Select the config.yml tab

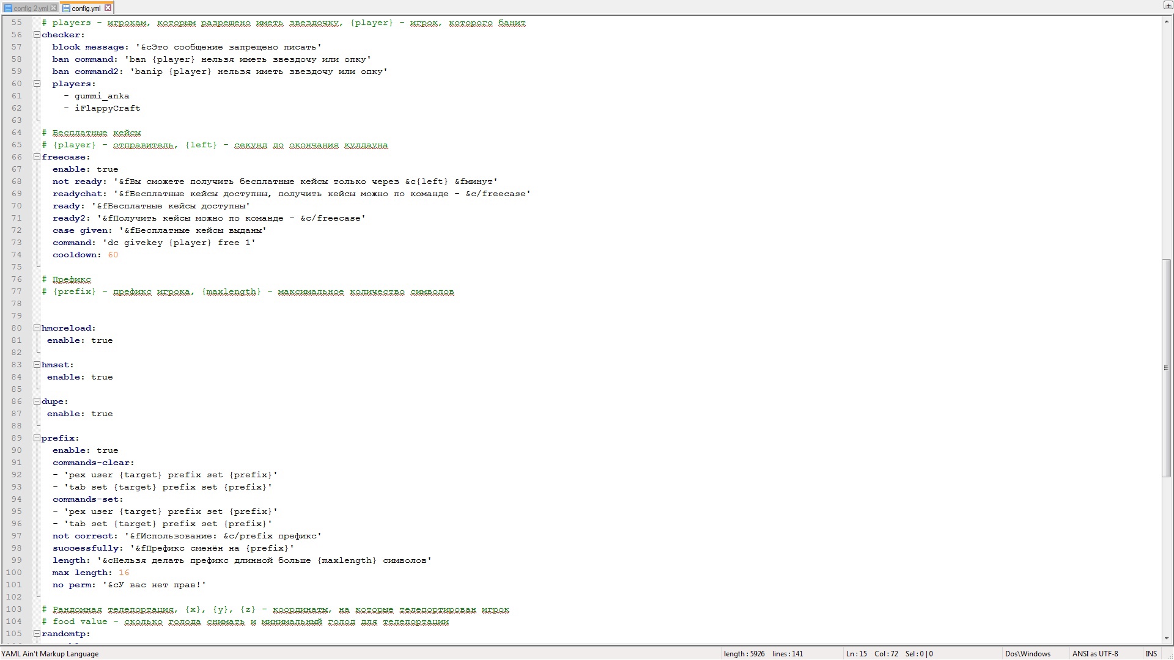86,9
